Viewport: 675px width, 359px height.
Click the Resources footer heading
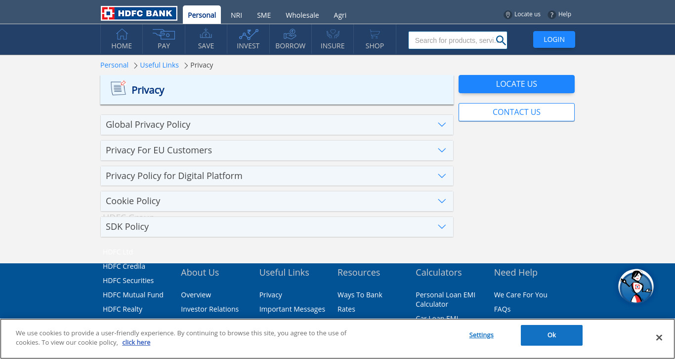(x=359, y=273)
